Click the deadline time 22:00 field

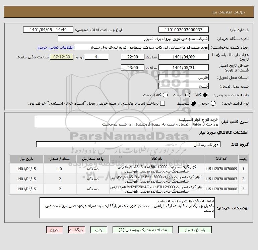(133, 57)
